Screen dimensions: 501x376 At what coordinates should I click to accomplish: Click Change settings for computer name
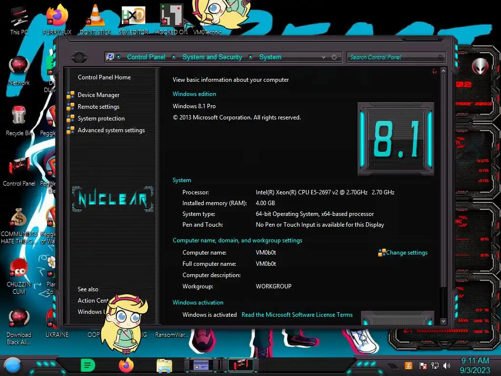pos(407,253)
